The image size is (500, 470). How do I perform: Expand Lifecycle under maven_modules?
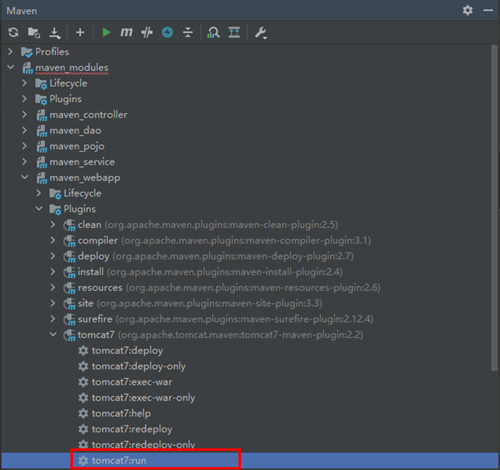coord(25,83)
